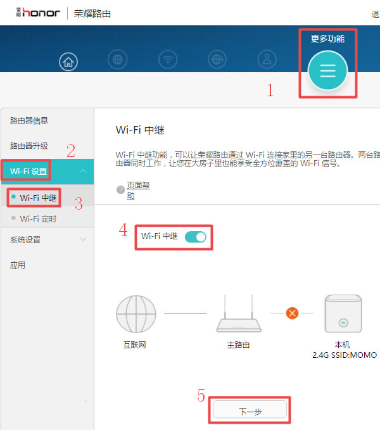The height and width of the screenshot is (430, 380).
Task: Click the main router diagram icon
Action: click(239, 313)
